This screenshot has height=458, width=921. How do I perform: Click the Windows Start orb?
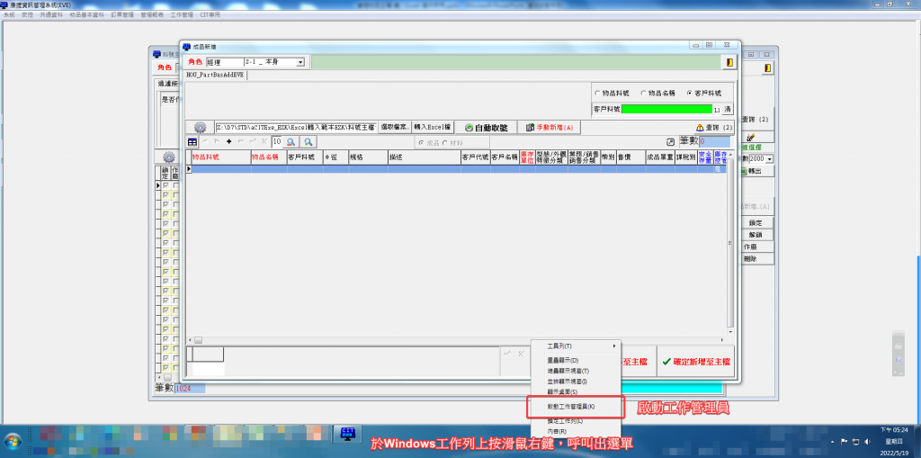pyautogui.click(x=13, y=440)
